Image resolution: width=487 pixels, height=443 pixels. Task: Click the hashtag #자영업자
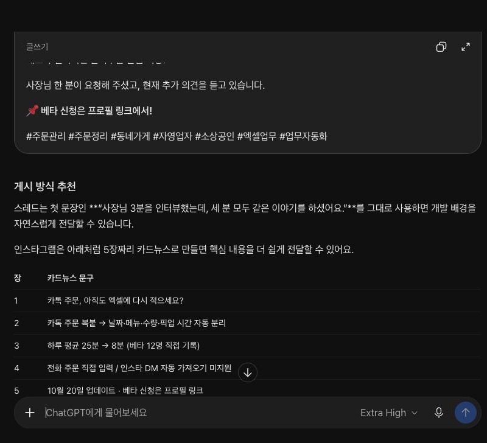point(172,136)
